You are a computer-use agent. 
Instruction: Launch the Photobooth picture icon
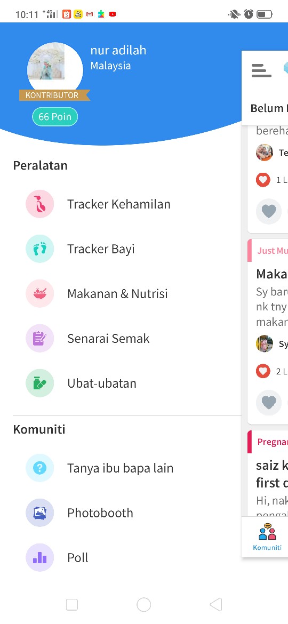pyautogui.click(x=40, y=513)
